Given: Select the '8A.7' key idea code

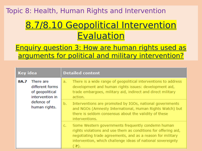Looking at the screenshot, I should point(23,81).
